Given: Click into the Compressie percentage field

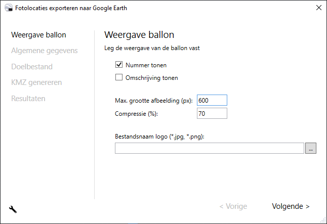Looking at the screenshot, I should point(212,113).
